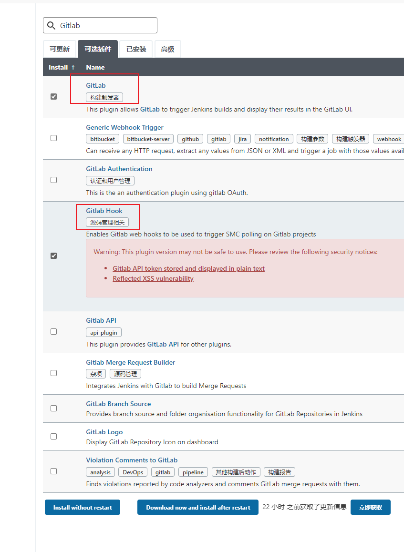Click GitLab API link in description text
This screenshot has height=552, width=404.
pos(163,344)
